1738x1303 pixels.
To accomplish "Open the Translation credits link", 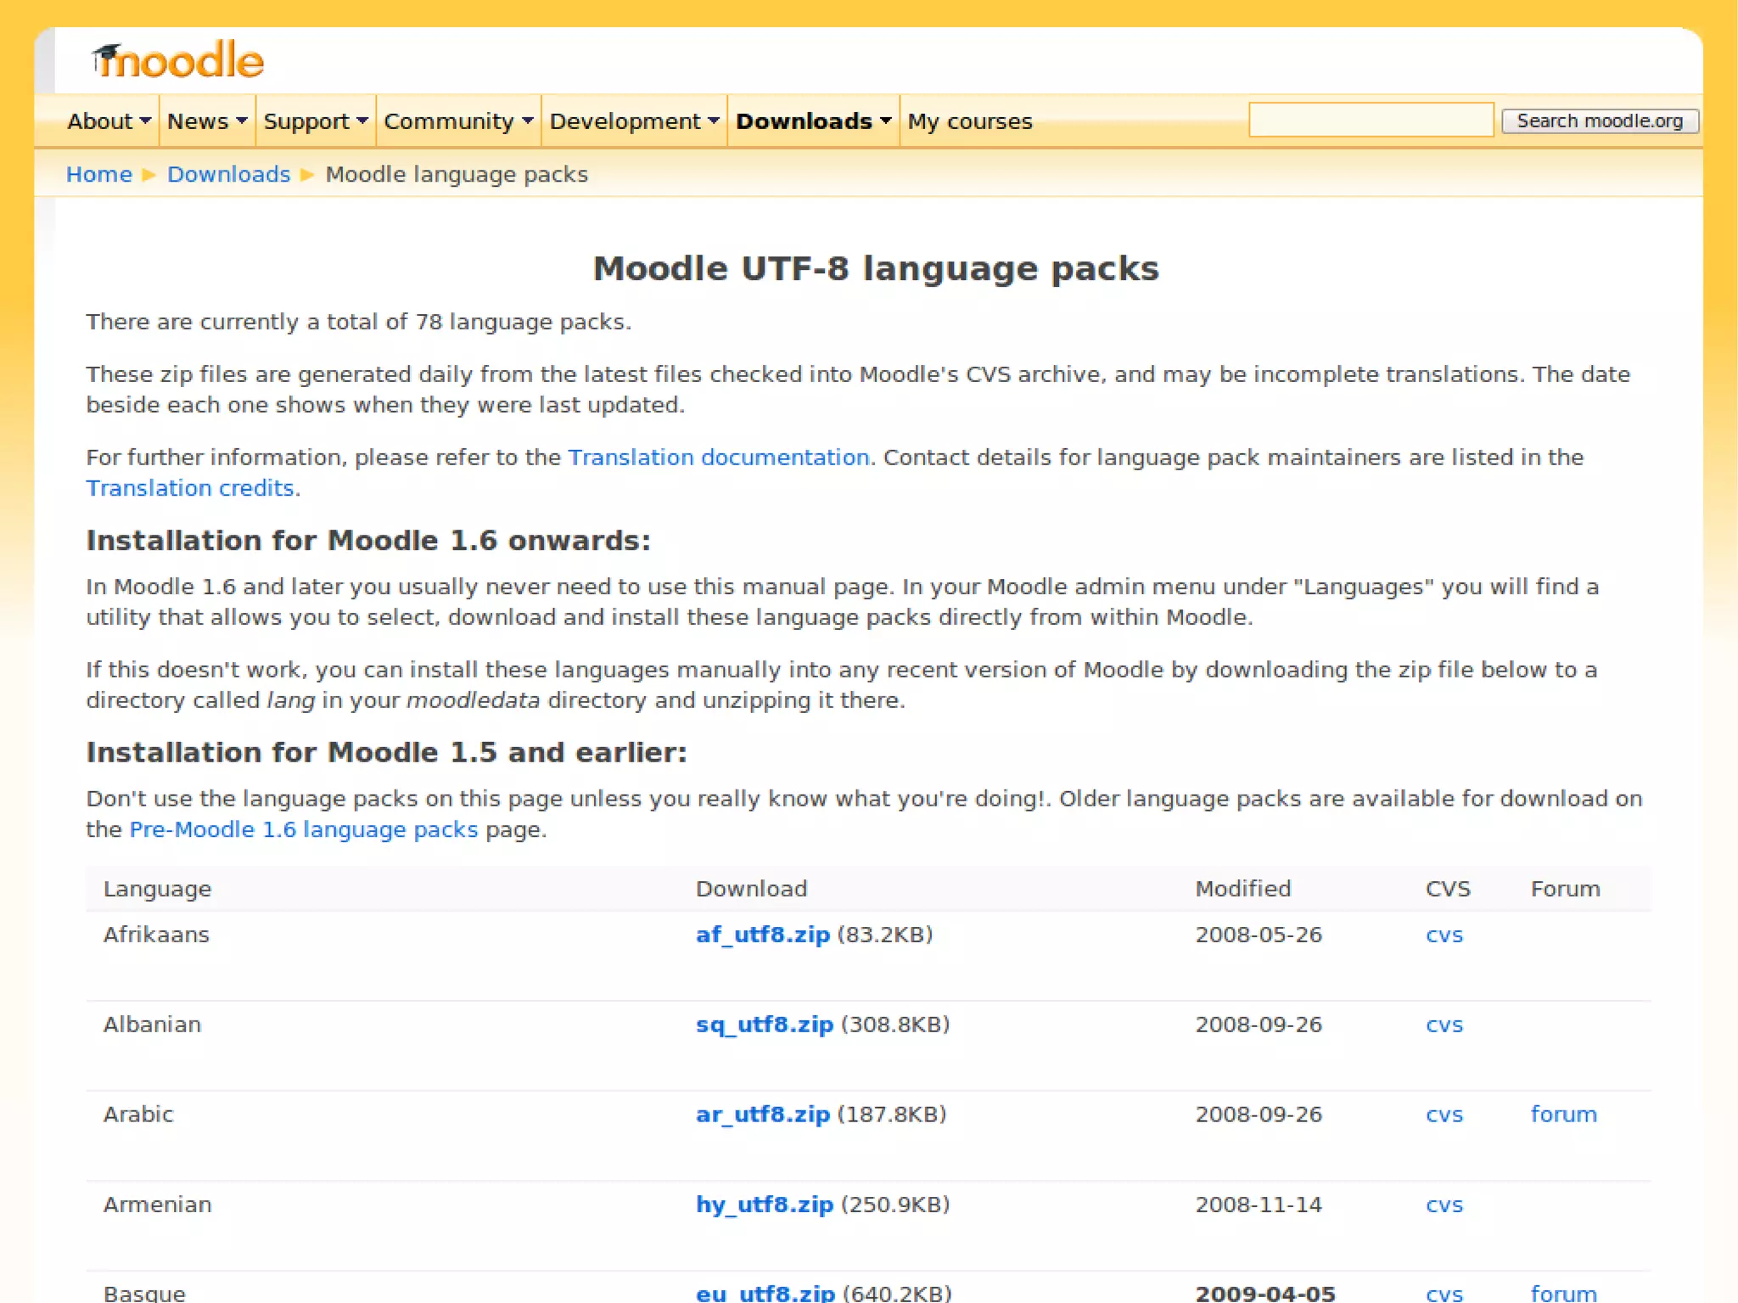I will (x=190, y=488).
